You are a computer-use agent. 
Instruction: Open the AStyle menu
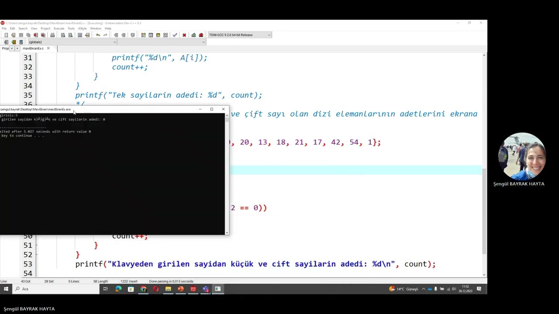click(x=83, y=28)
